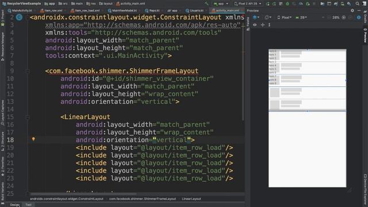Image resolution: width=368 pixels, height=207 pixels.
Task: Click the pan cross-arrows icon in Preview
Action: point(263,25)
